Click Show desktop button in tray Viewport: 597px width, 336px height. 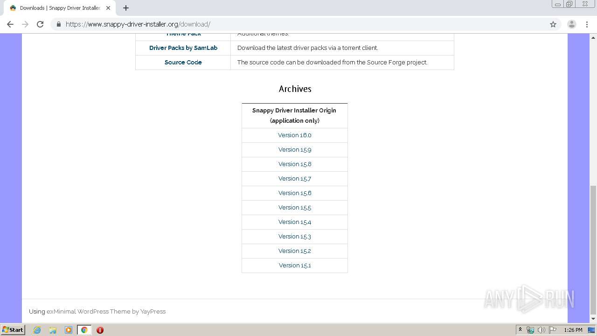click(x=592, y=330)
